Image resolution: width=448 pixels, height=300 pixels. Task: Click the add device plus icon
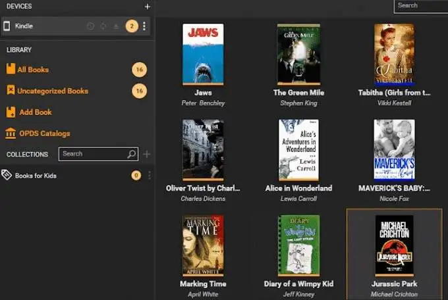click(x=148, y=7)
